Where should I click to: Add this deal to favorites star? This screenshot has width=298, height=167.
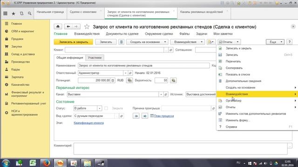tap(87, 26)
